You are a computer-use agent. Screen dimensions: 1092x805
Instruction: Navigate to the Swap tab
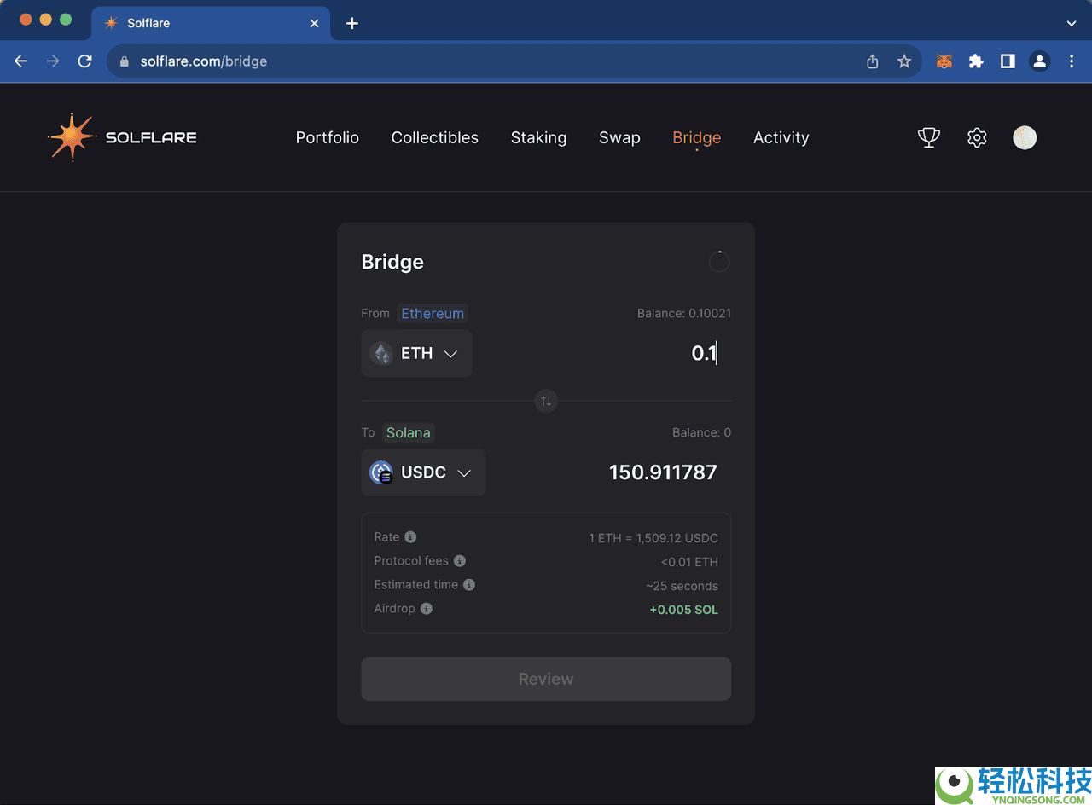coord(619,137)
